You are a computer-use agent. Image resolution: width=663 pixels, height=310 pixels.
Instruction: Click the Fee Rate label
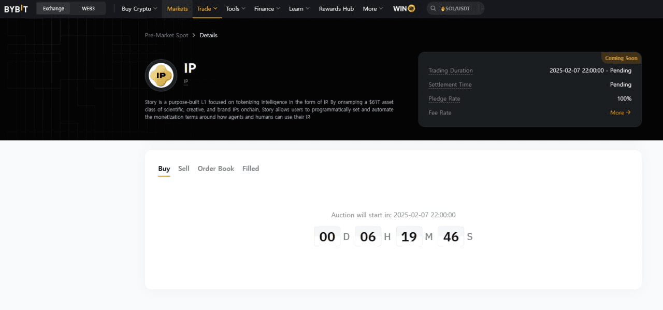pyautogui.click(x=440, y=112)
